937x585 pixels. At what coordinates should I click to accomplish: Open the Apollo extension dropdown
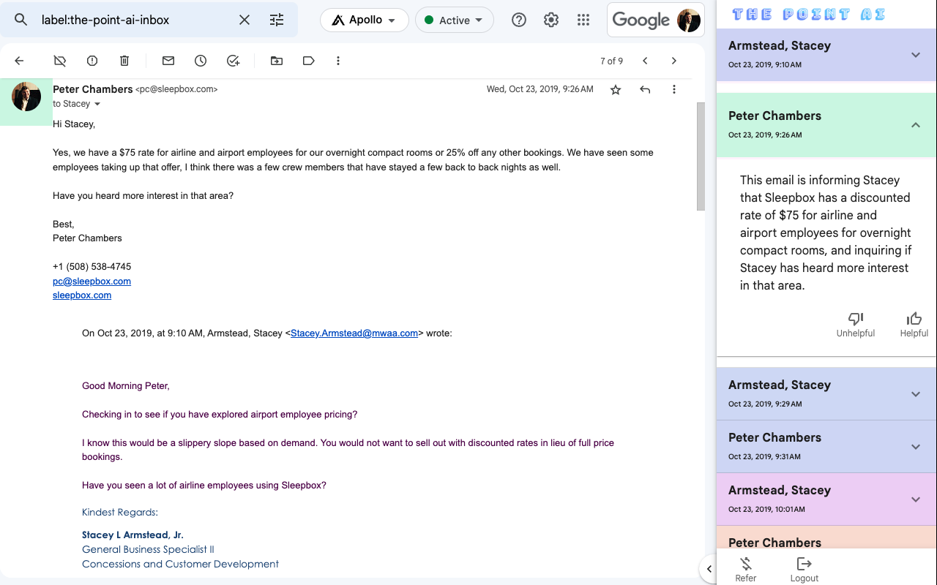pyautogui.click(x=364, y=20)
